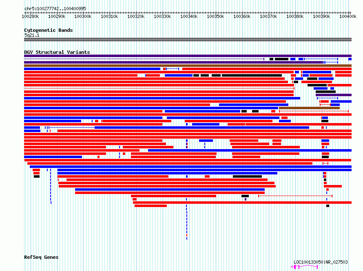Select the 100400k position on the ruler
The height and width of the screenshot is (271, 363).
pyautogui.click(x=348, y=16)
